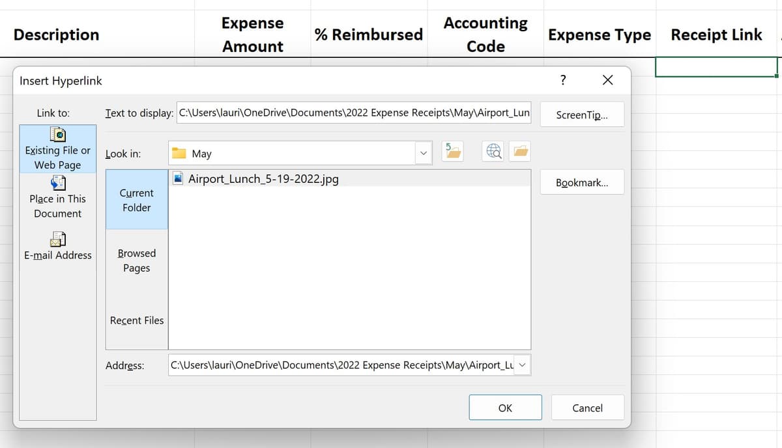Image resolution: width=782 pixels, height=448 pixels.
Task: Switch to the Browsed Pages list
Action: click(136, 260)
